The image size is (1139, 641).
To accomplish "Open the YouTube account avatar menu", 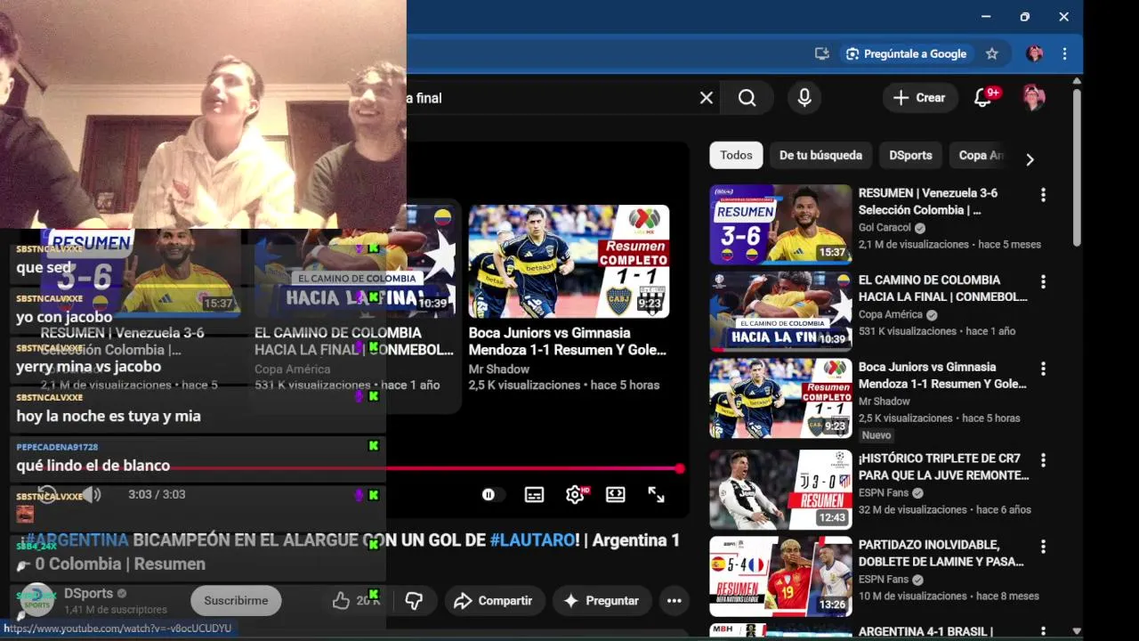I will (x=1033, y=98).
